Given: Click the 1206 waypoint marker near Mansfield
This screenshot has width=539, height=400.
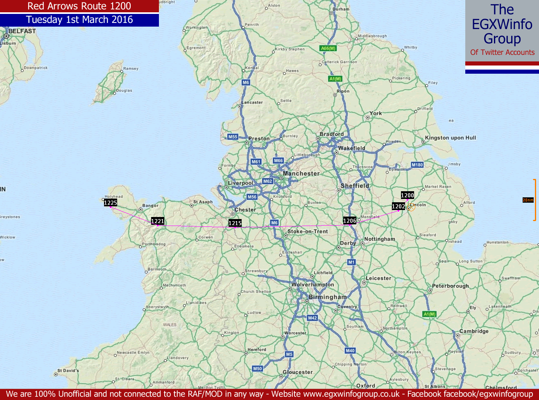Looking at the screenshot, I should tap(350, 221).
